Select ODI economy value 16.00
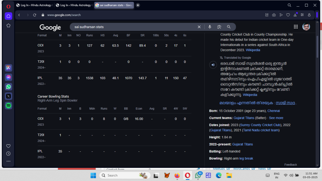 point(139,119)
